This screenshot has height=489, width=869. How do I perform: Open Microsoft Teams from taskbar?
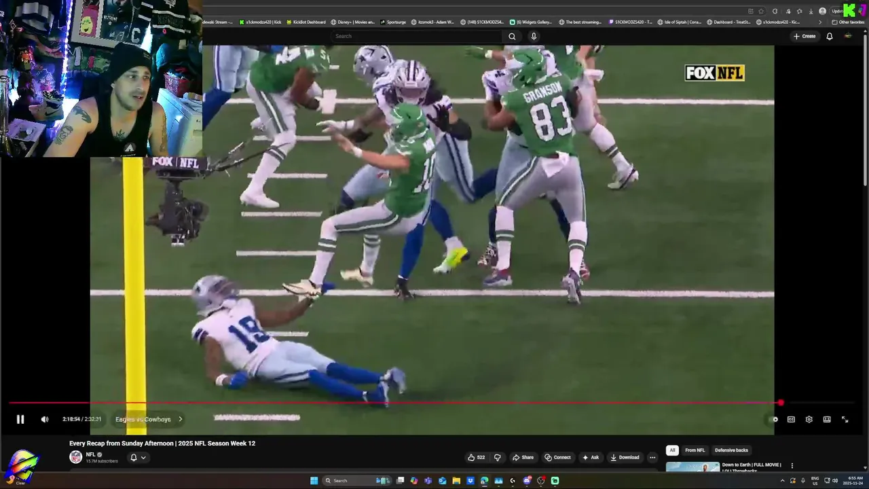428,481
